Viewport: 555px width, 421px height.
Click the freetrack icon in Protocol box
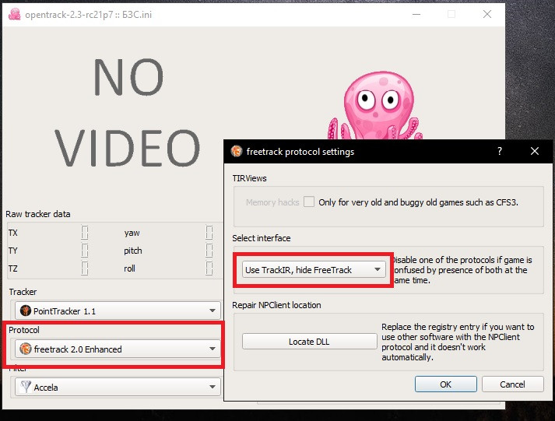tap(26, 349)
